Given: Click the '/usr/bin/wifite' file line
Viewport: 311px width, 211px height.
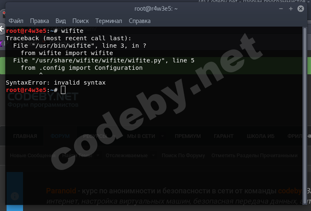Looking at the screenshot, I should point(80,46).
